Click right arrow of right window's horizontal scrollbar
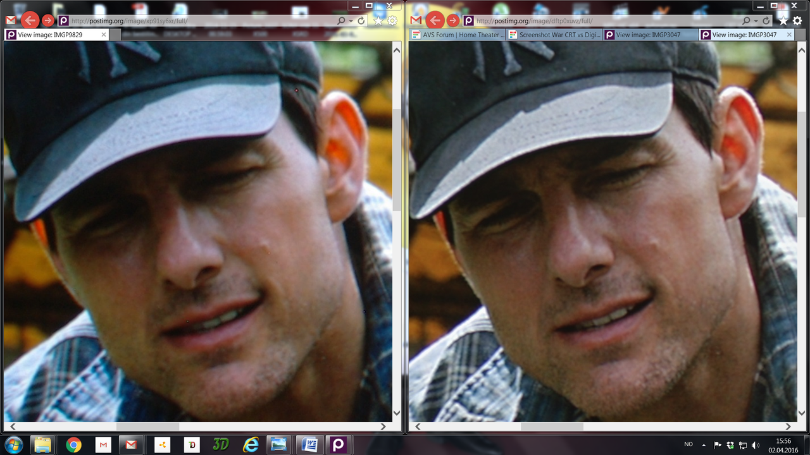This screenshot has height=455, width=810. [788, 427]
